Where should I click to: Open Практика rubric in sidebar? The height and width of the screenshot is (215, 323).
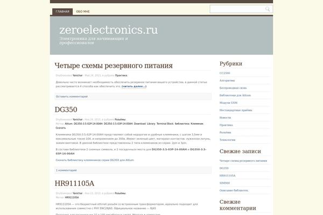[x=226, y=125]
